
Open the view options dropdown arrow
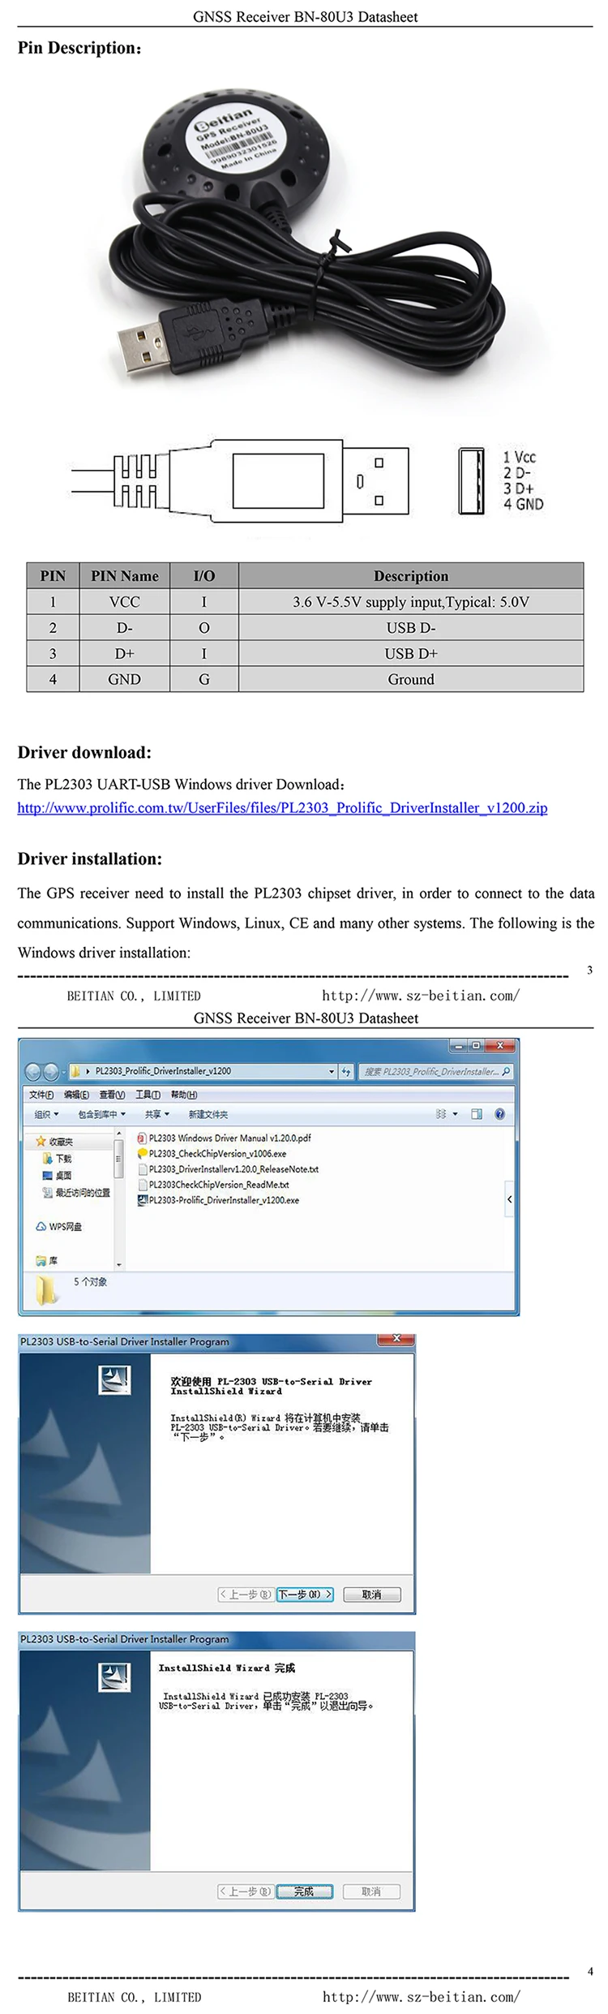pos(455,1114)
